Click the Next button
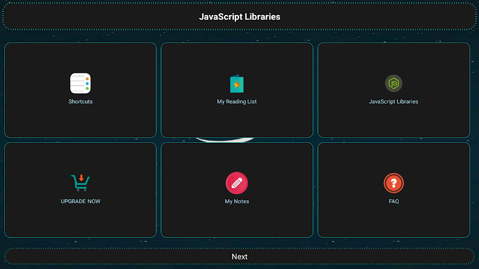Image resolution: width=479 pixels, height=269 pixels. pos(239,256)
